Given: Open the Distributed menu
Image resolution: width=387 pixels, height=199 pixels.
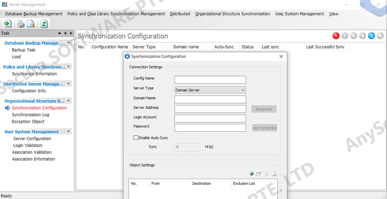Looking at the screenshot, I should 180,14.
